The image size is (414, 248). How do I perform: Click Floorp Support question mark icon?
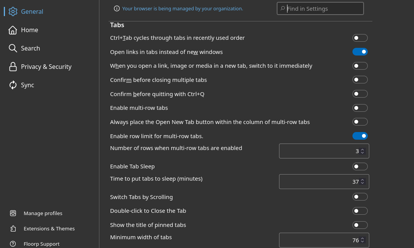(13, 244)
